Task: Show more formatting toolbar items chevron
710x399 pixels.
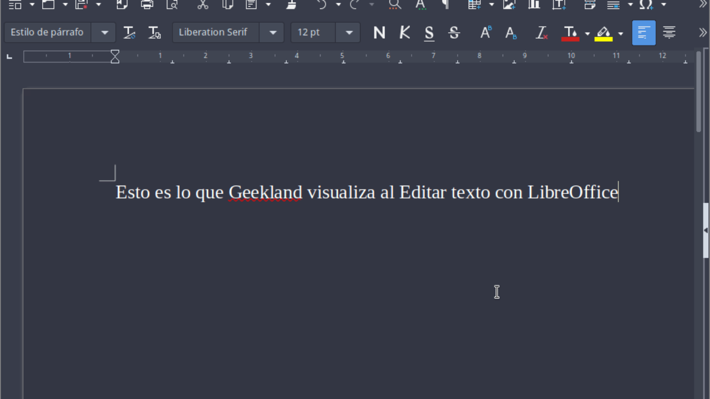Action: 703,33
